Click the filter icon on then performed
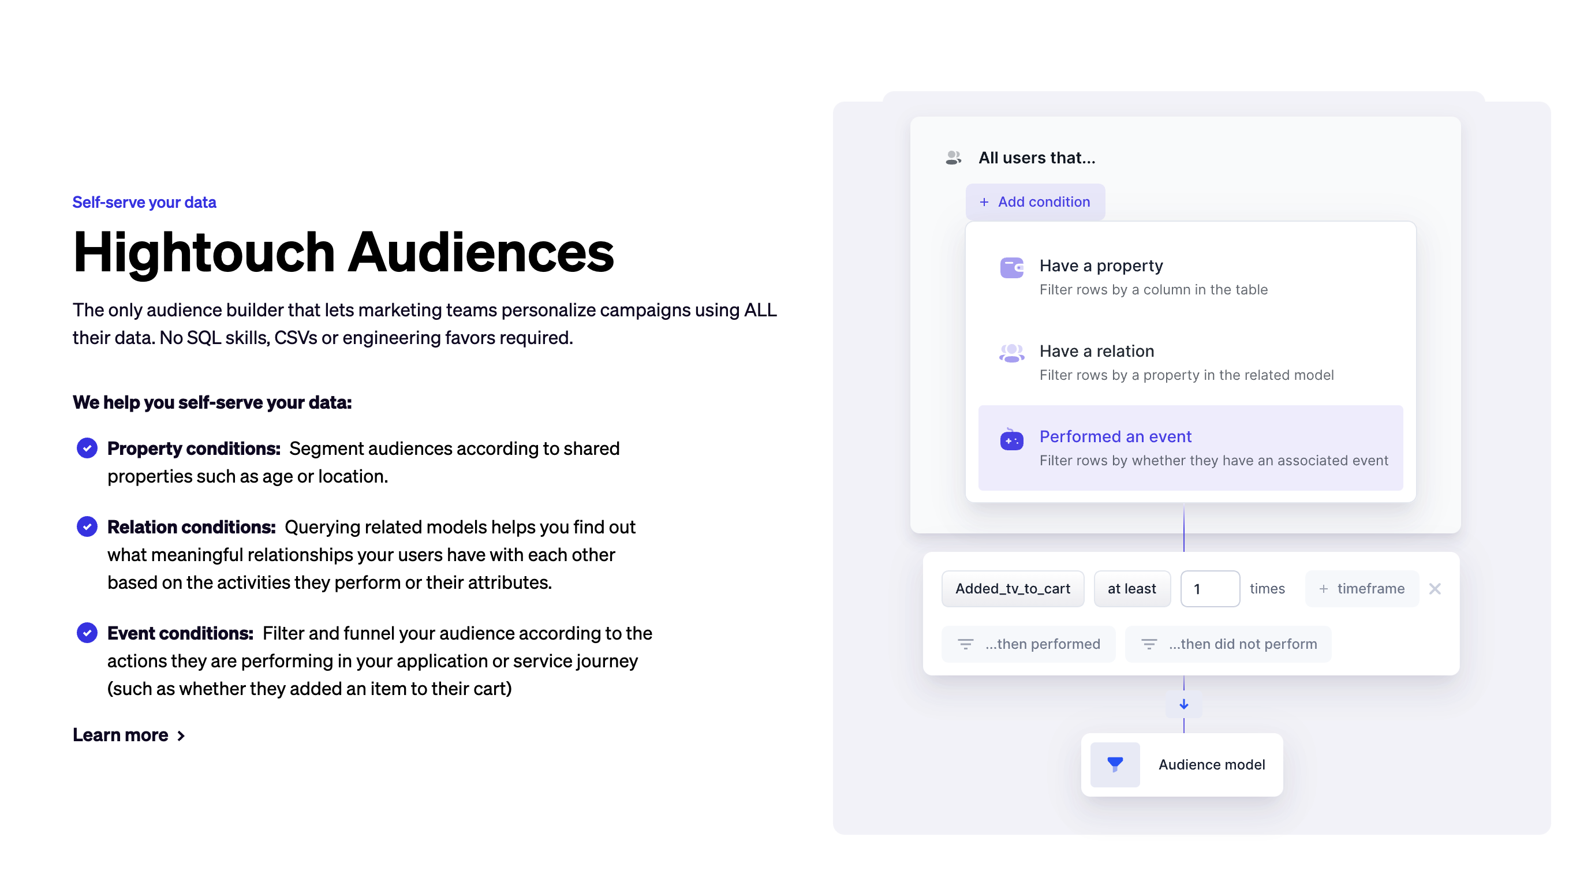The image size is (1580, 889). [965, 644]
